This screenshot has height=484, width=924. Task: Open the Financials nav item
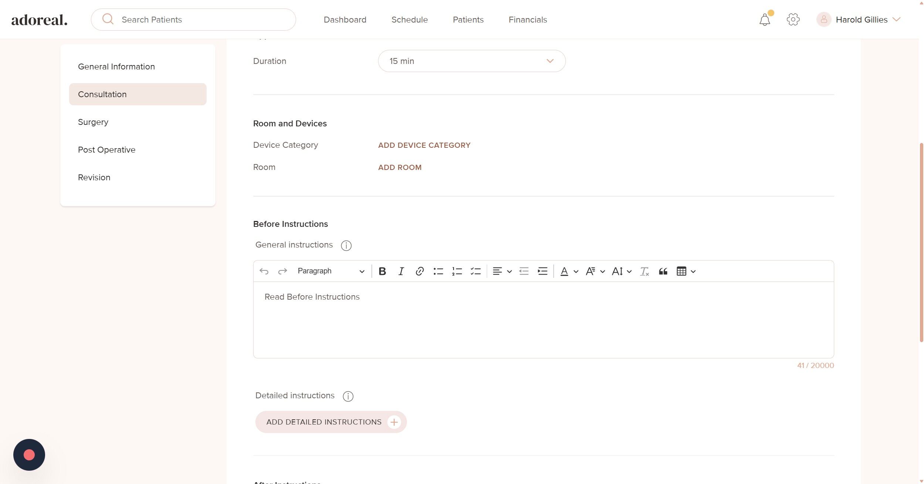tap(527, 20)
